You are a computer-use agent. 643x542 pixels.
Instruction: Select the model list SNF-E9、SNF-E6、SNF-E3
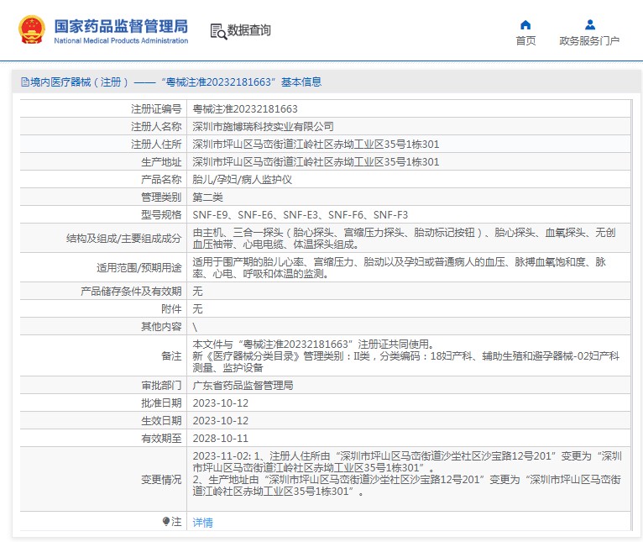tap(301, 215)
